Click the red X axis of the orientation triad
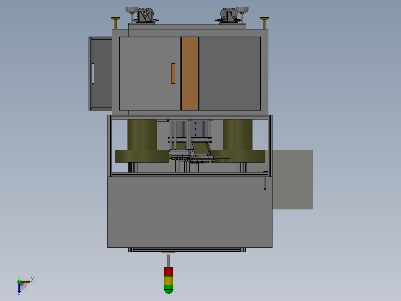This screenshot has height=301, width=401. click(x=26, y=282)
